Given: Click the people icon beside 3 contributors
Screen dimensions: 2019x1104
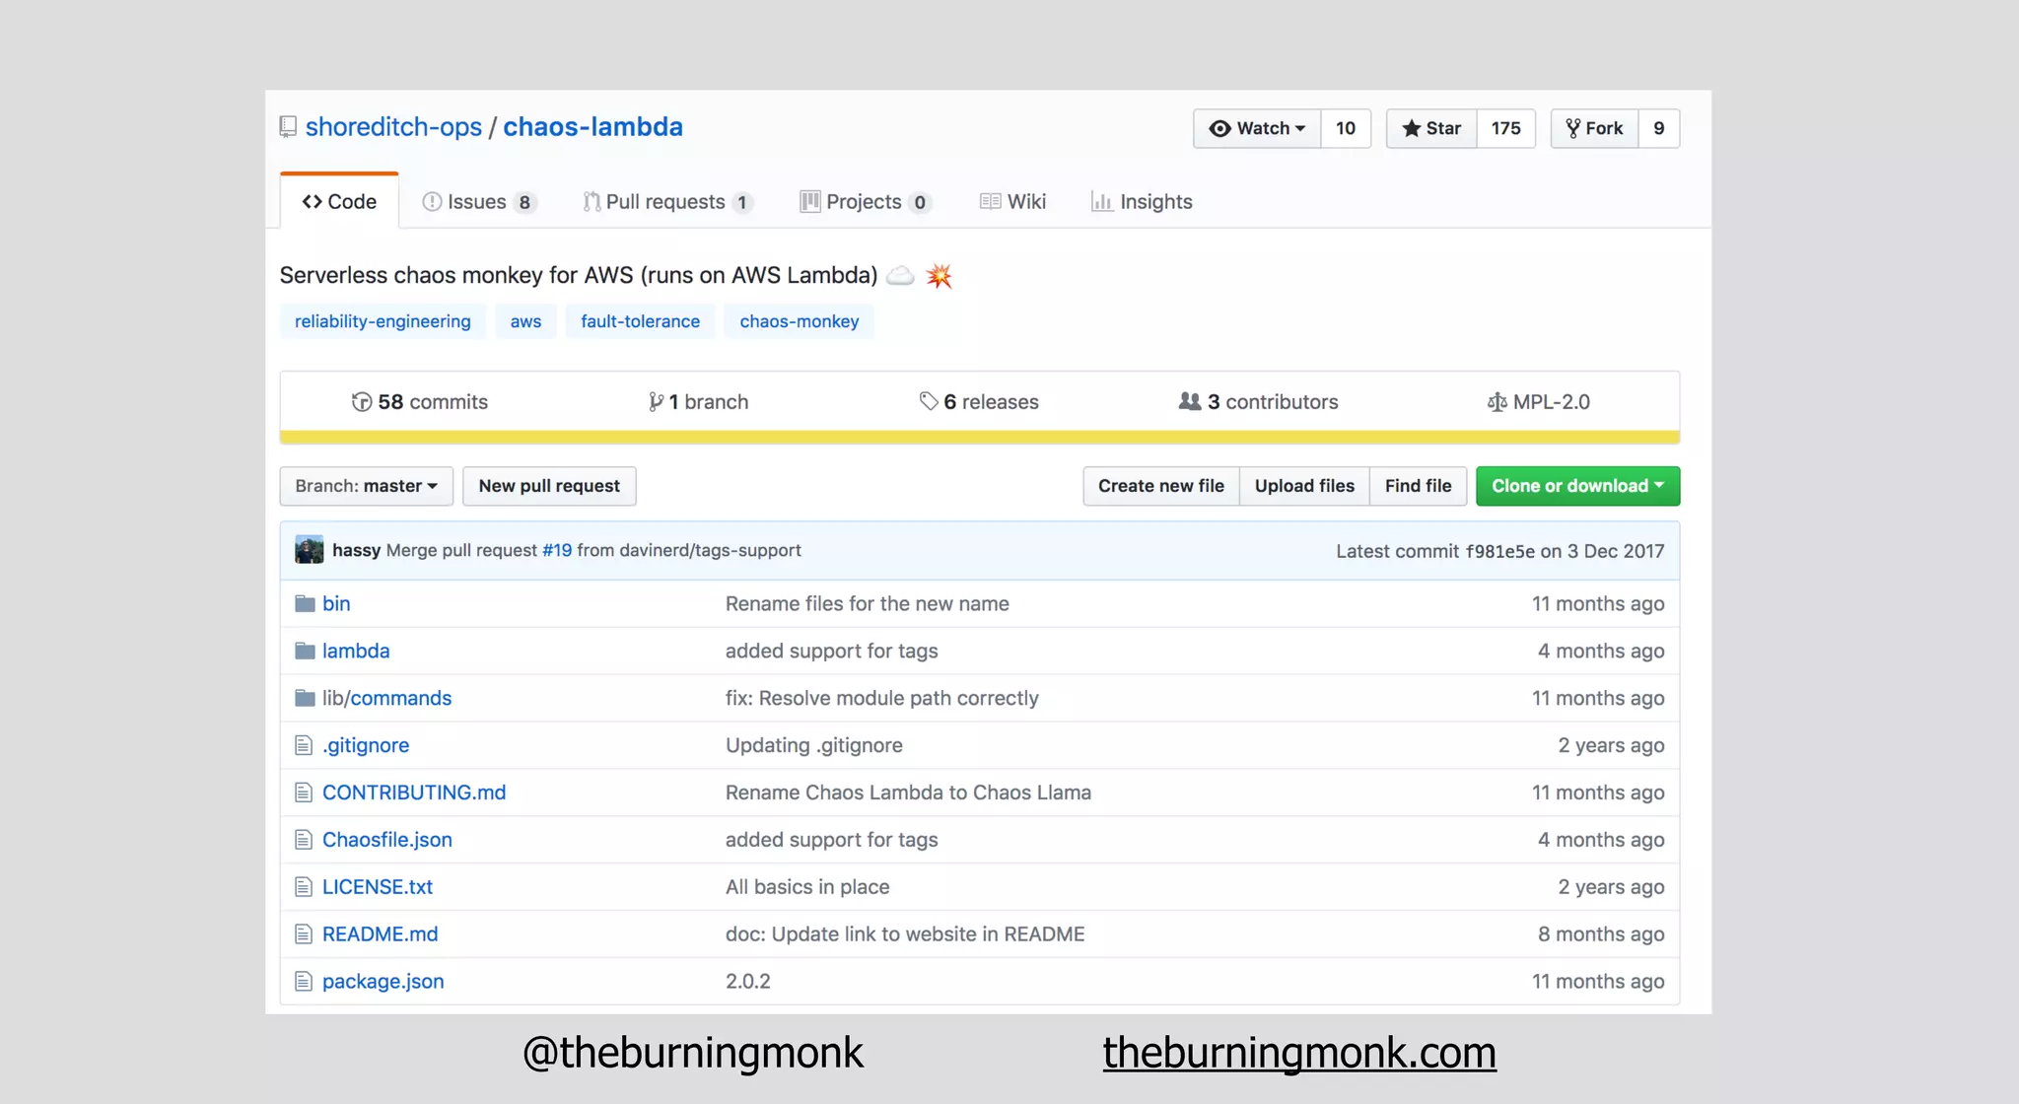Looking at the screenshot, I should (1190, 401).
